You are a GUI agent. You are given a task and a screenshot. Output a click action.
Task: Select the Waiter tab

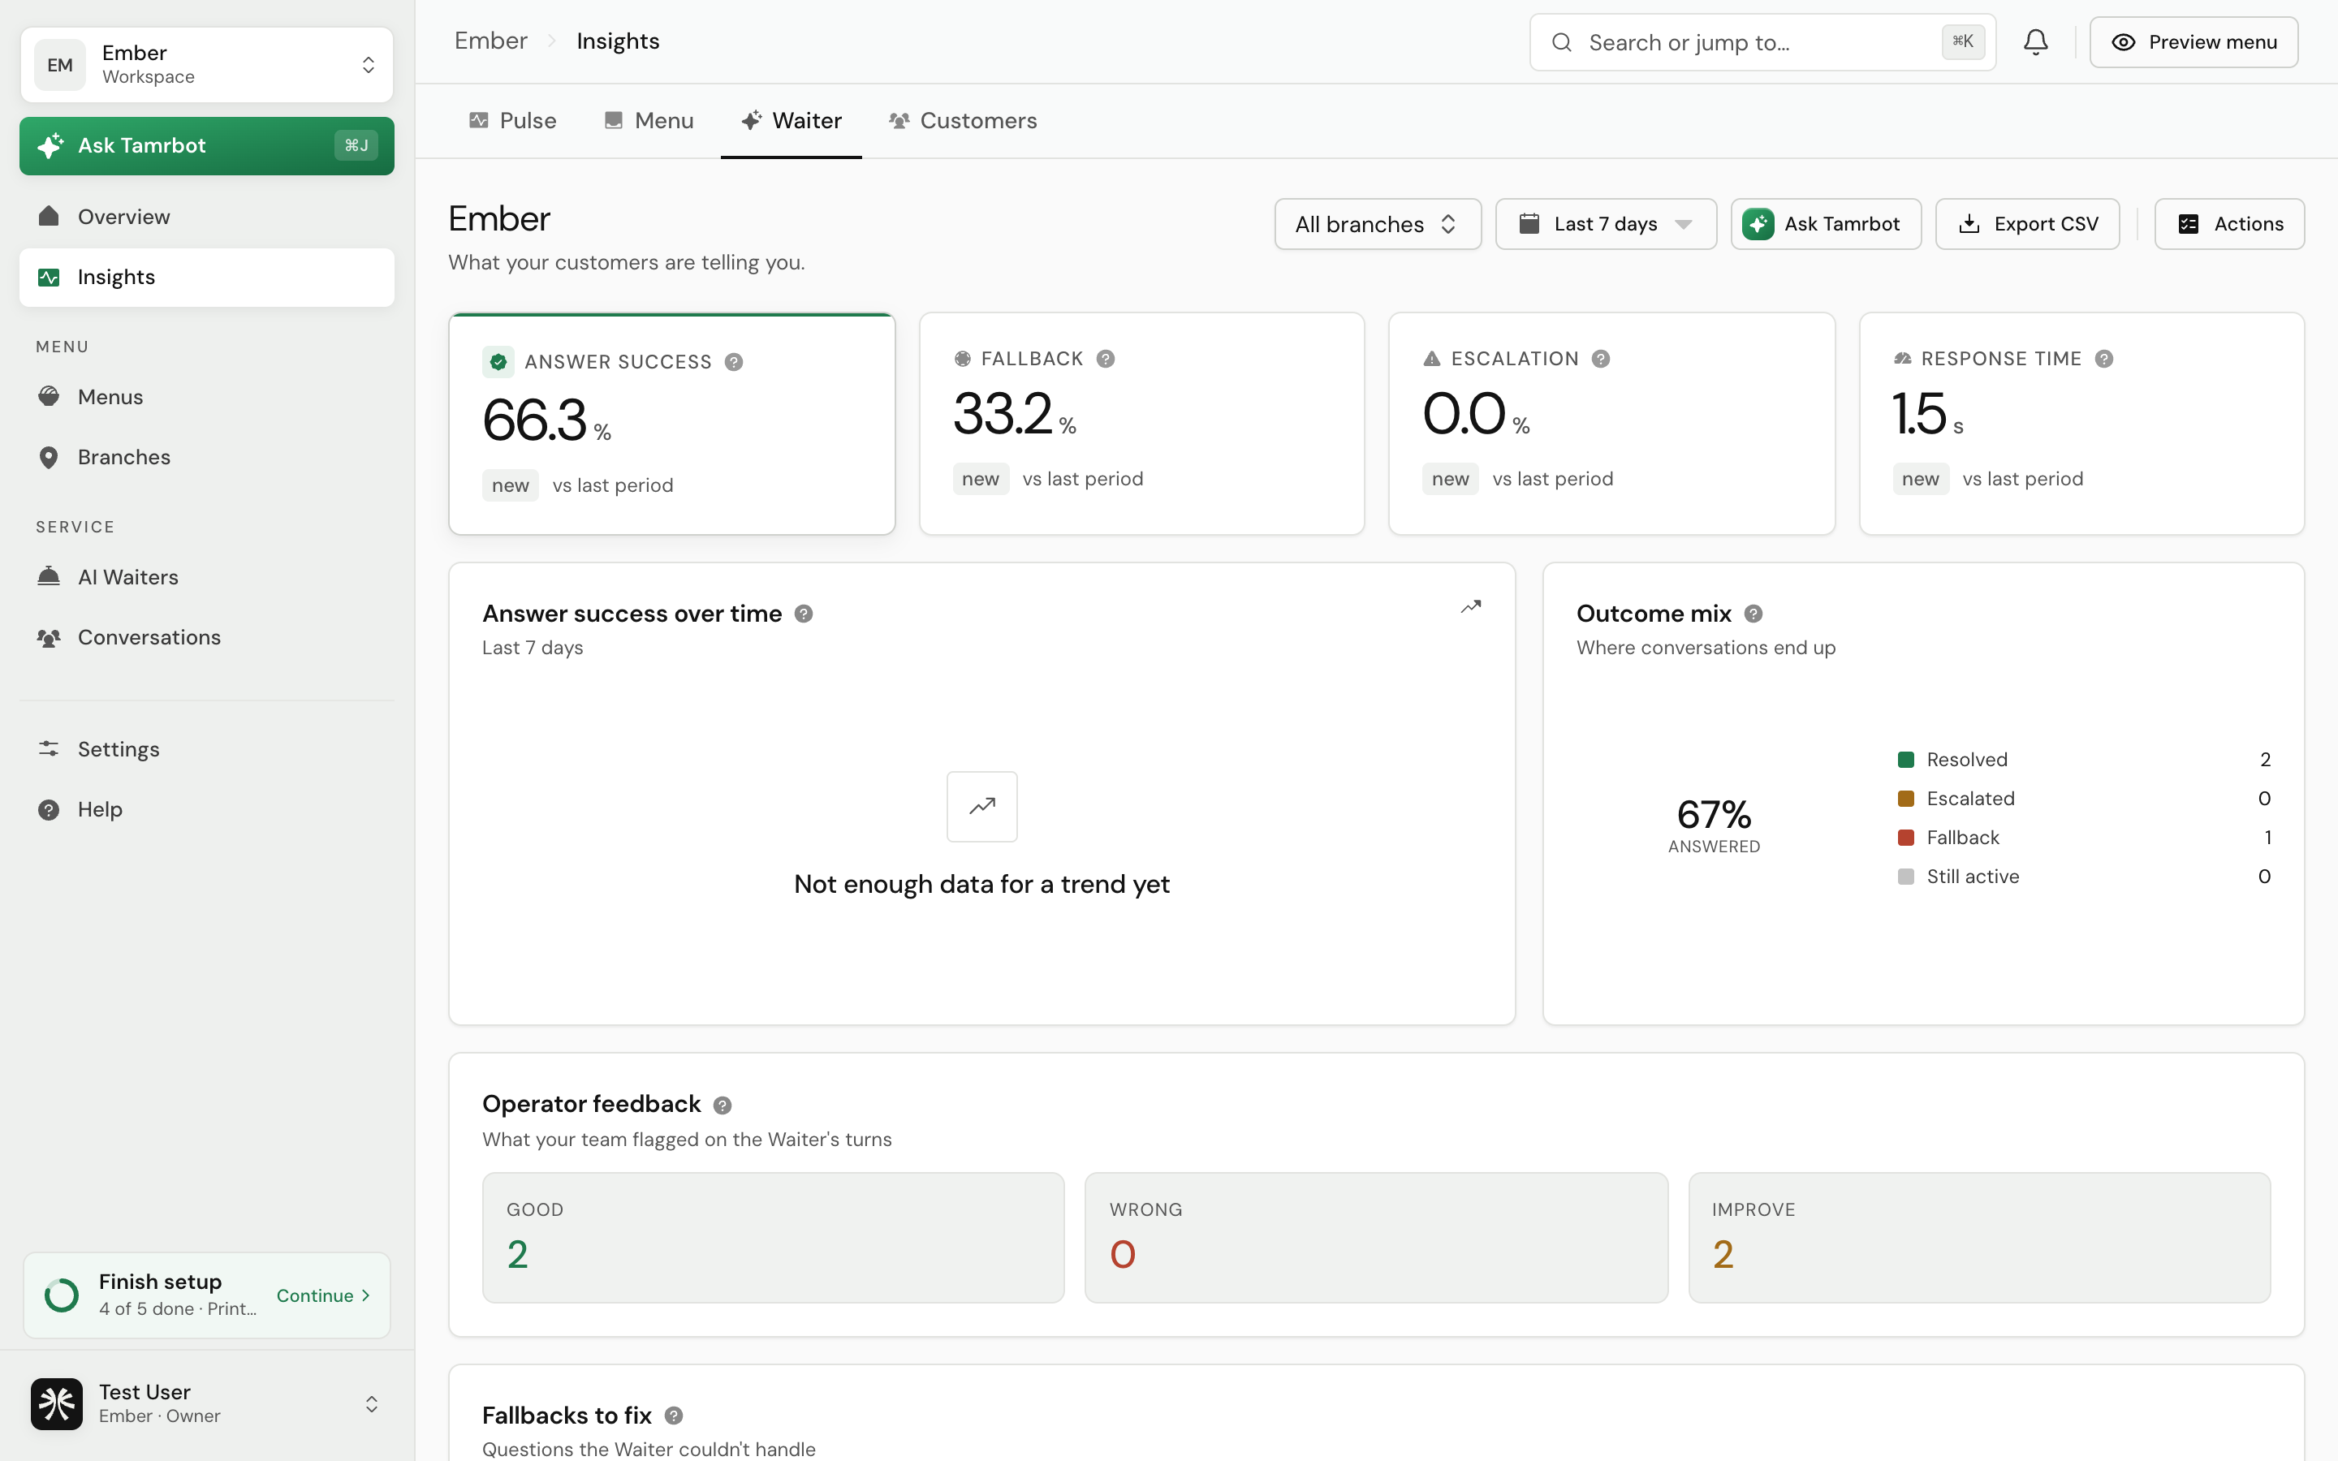(792, 121)
